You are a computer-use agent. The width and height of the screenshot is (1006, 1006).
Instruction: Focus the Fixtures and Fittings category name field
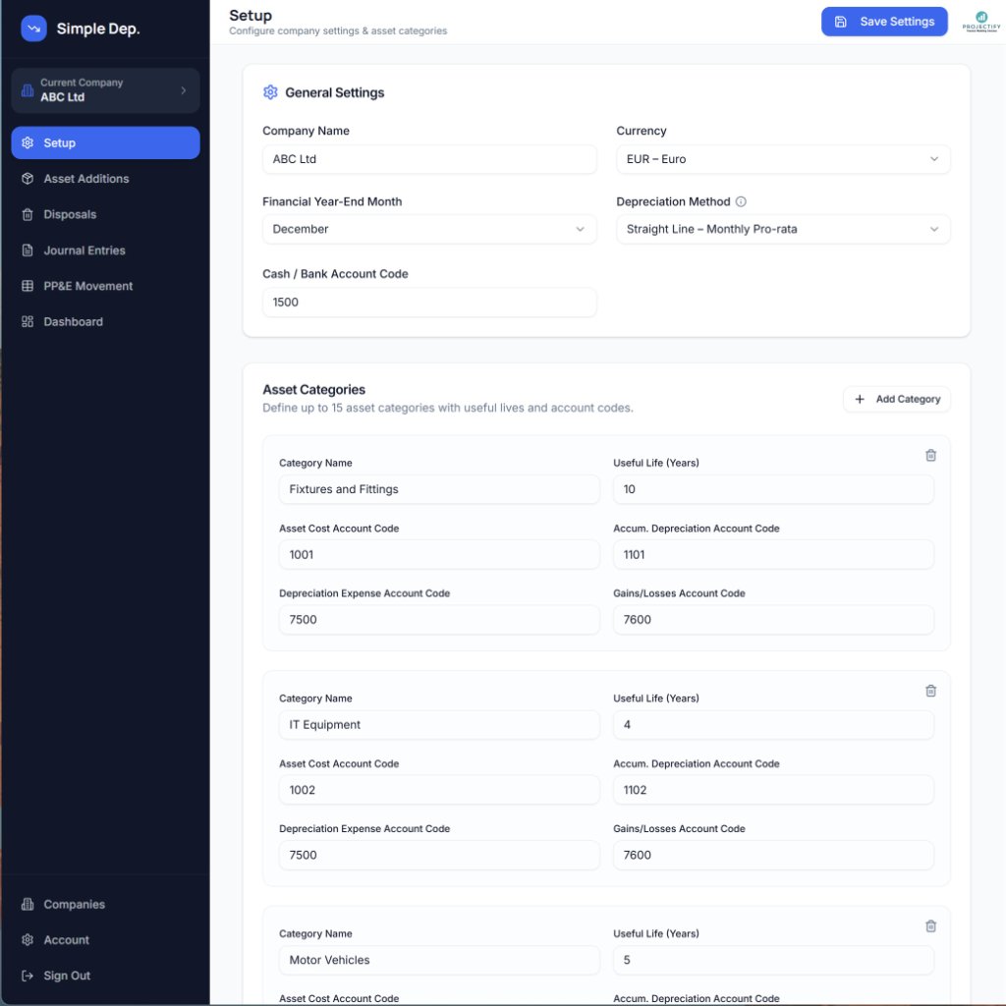pyautogui.click(x=439, y=489)
